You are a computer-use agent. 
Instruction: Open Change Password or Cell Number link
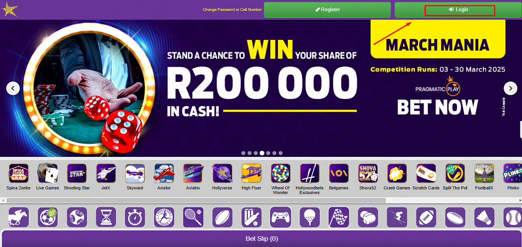pos(232,10)
